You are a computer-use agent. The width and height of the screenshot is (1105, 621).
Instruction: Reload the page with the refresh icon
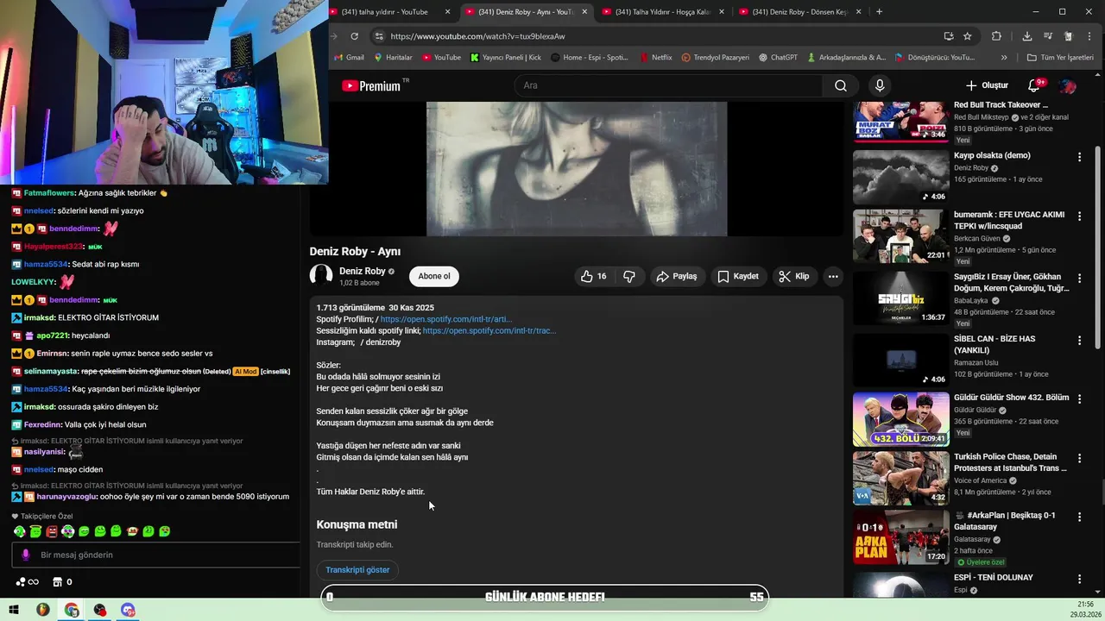click(x=354, y=36)
